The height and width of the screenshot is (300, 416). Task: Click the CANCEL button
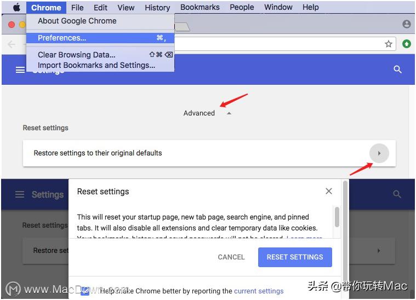[x=231, y=257]
